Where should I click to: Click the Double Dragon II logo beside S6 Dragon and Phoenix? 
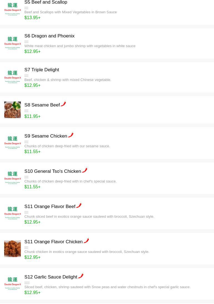coord(13,43)
